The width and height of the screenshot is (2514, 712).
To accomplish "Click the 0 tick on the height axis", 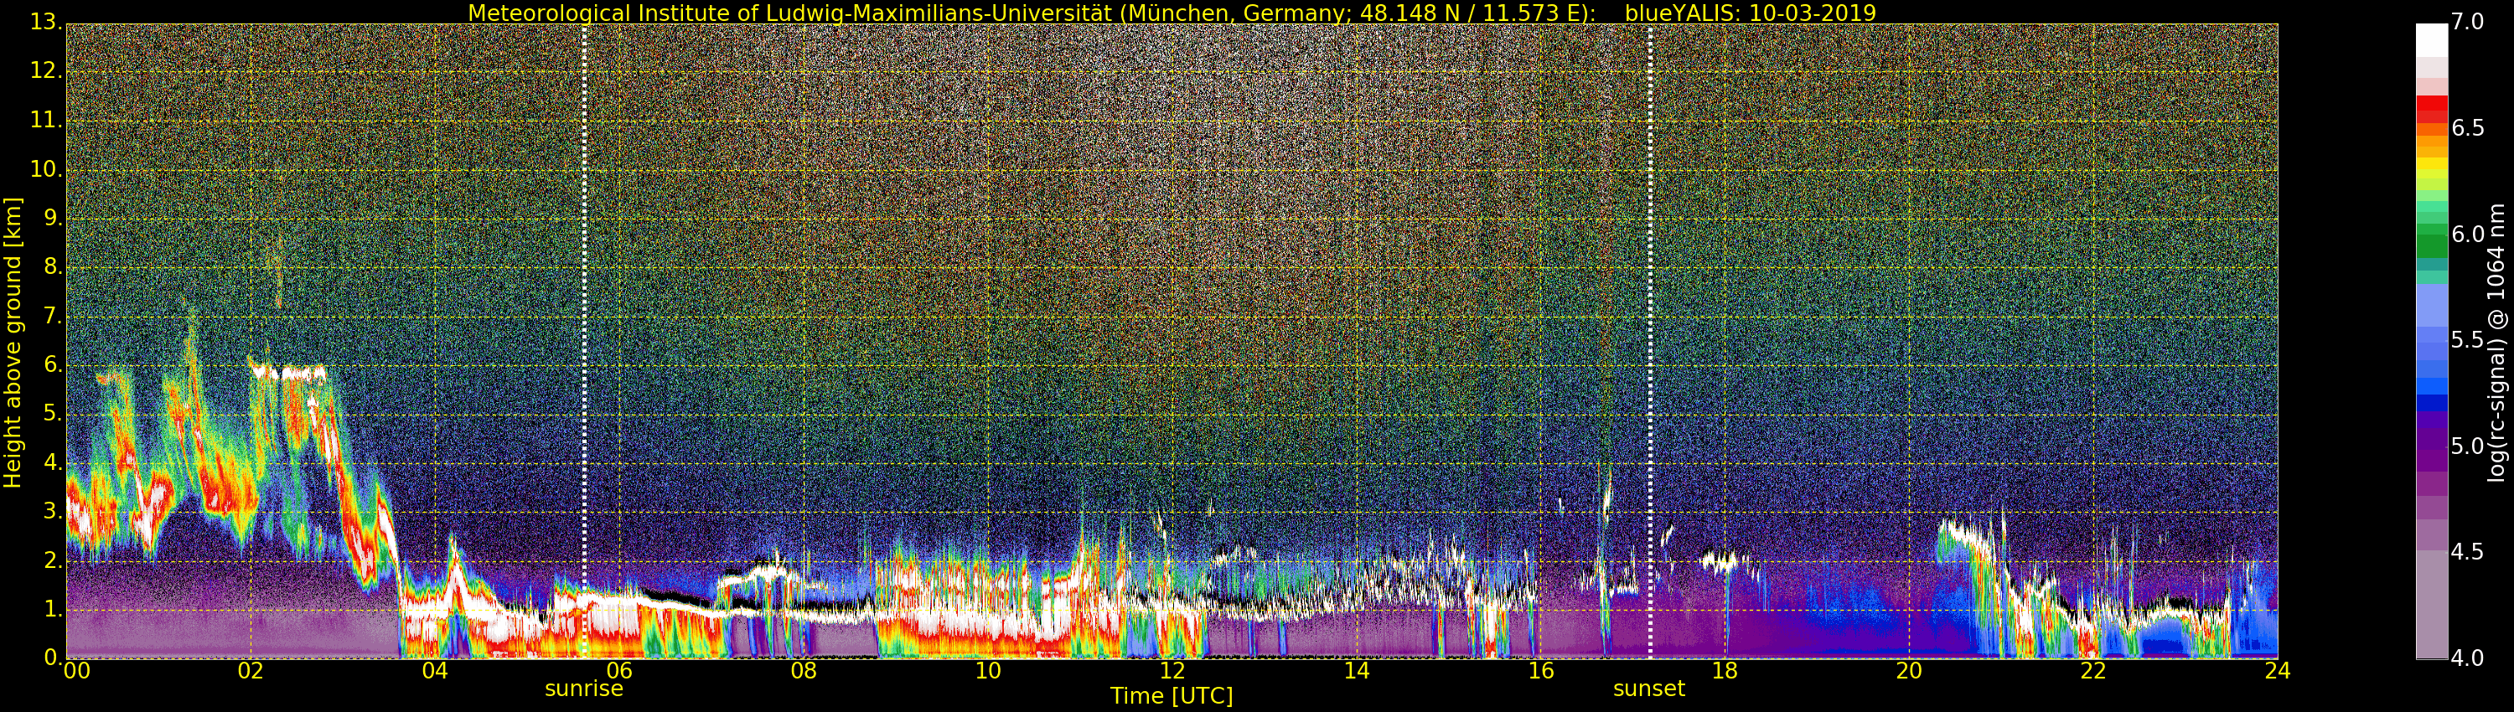I will [x=54, y=658].
